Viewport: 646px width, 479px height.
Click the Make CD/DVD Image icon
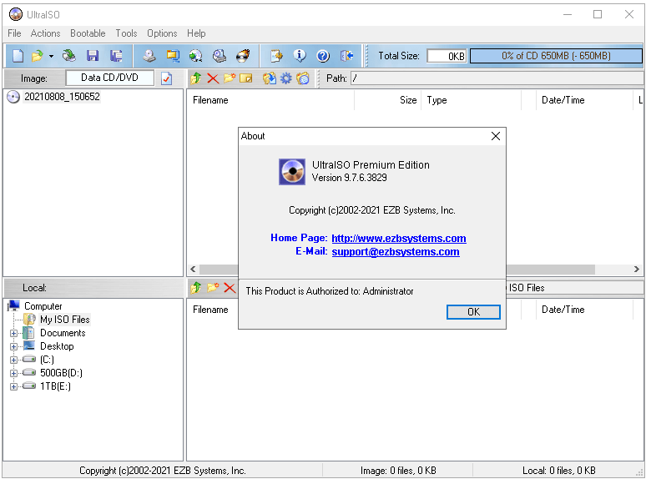(149, 56)
